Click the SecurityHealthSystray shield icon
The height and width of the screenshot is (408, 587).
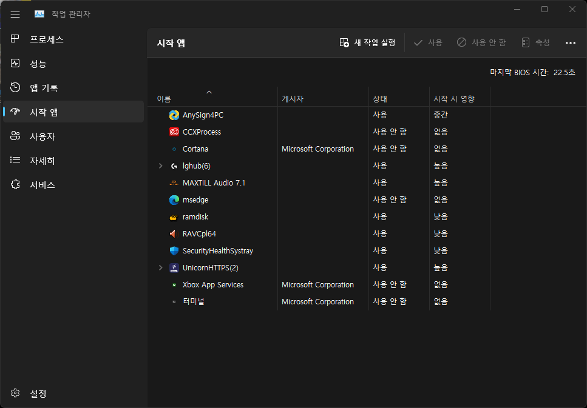click(174, 251)
